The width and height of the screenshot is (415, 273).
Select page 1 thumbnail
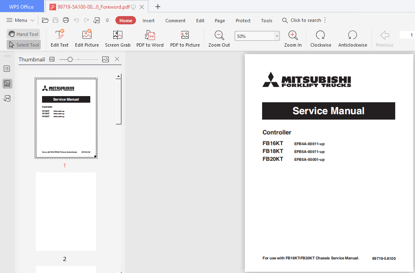point(66,118)
